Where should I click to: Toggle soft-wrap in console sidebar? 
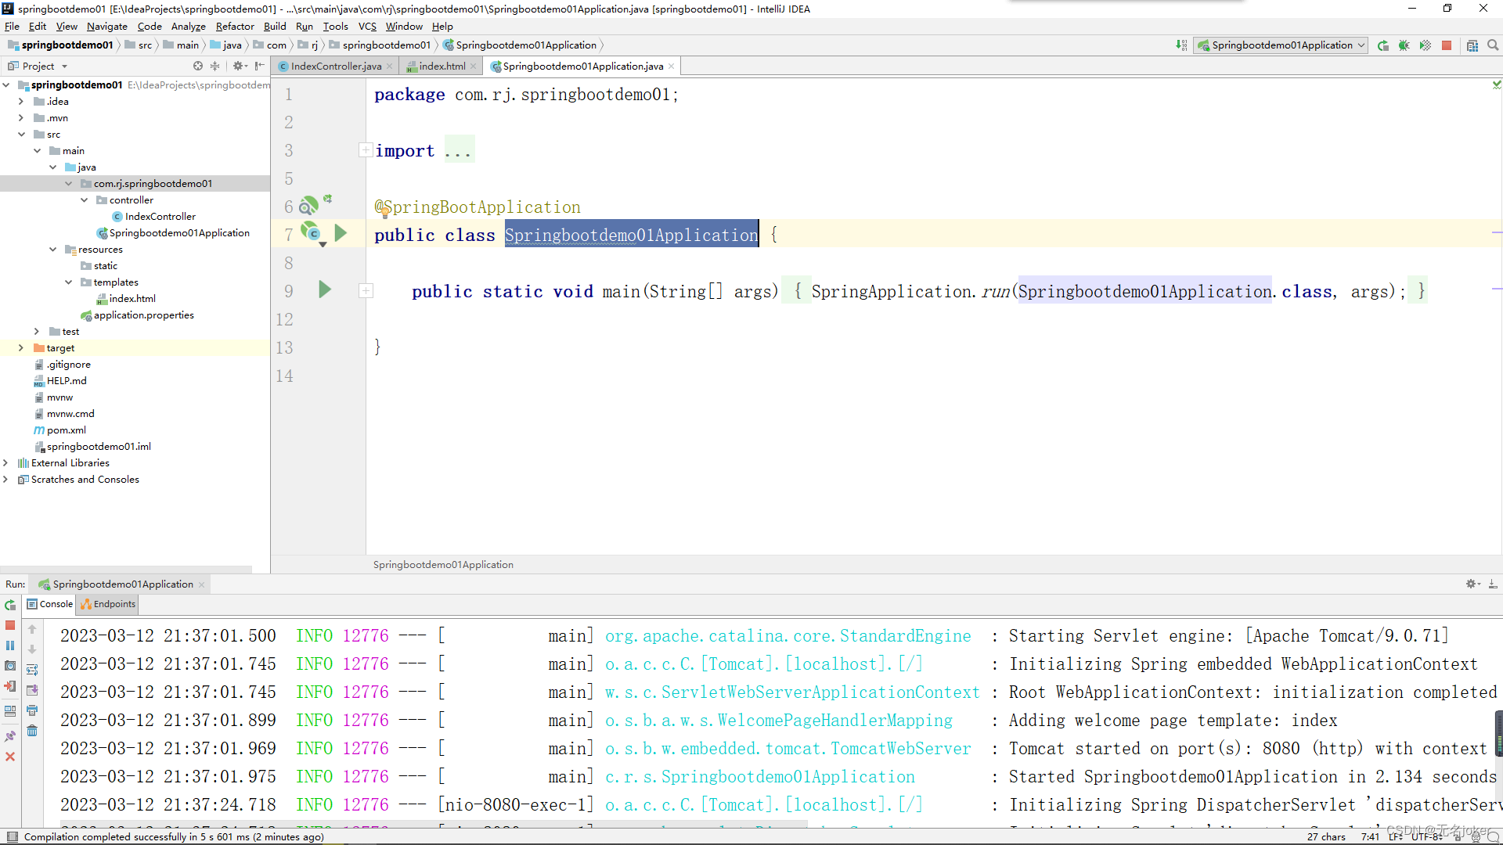tap(32, 670)
